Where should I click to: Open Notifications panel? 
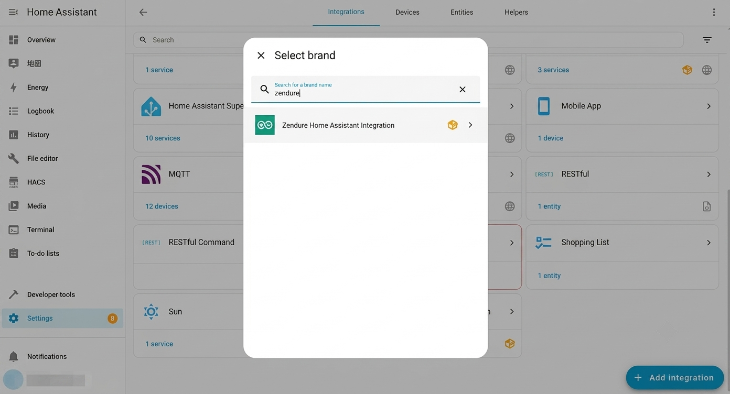point(62,356)
